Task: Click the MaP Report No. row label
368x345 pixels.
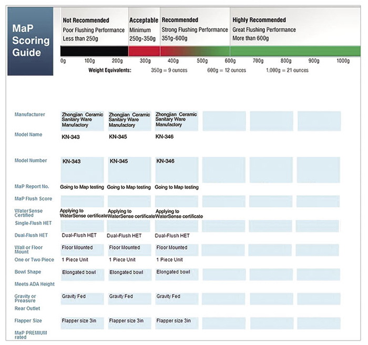Action: point(32,187)
